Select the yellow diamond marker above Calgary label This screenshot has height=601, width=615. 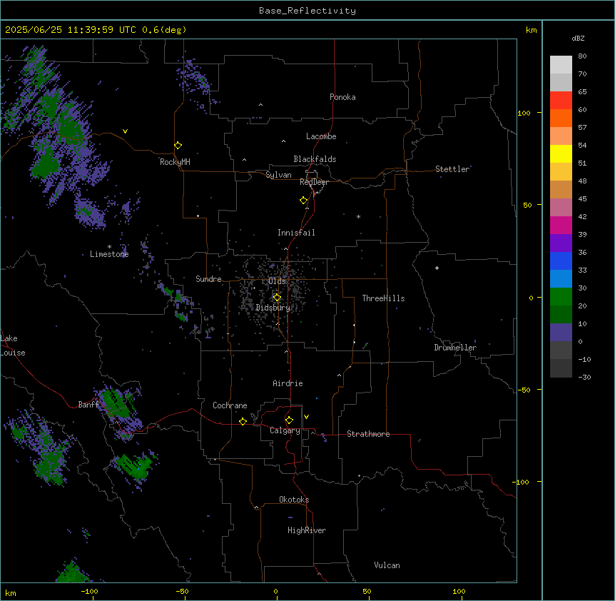click(x=289, y=420)
